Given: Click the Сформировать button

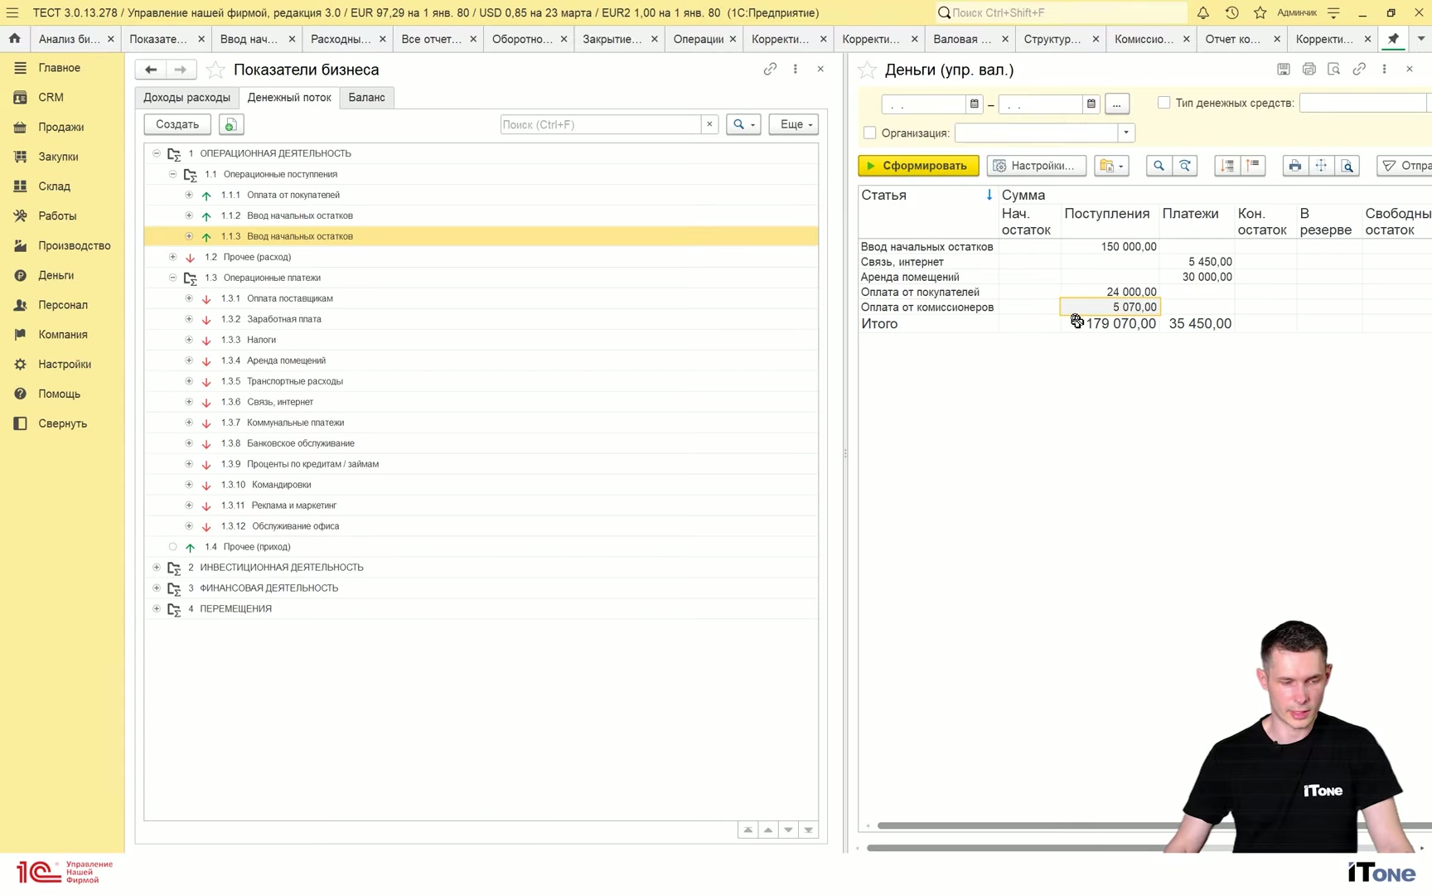Looking at the screenshot, I should coord(918,166).
